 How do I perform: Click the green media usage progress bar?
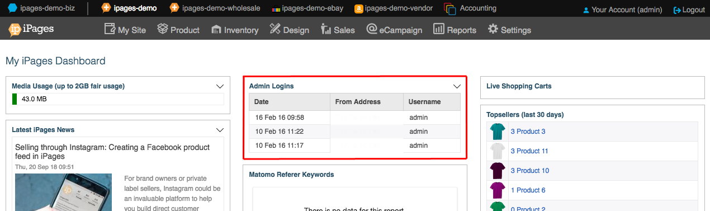(15, 99)
